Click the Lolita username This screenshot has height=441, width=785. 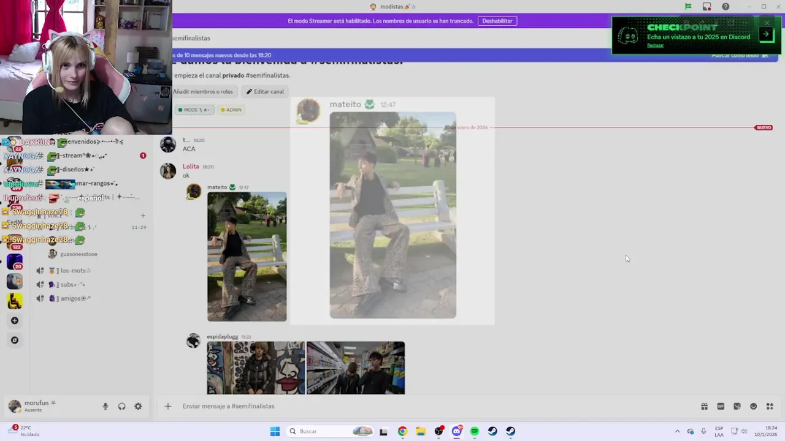[x=191, y=167]
